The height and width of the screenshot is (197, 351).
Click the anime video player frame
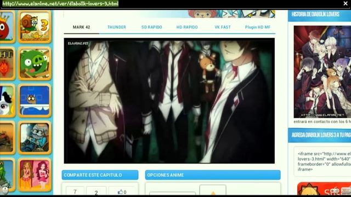tap(169, 101)
